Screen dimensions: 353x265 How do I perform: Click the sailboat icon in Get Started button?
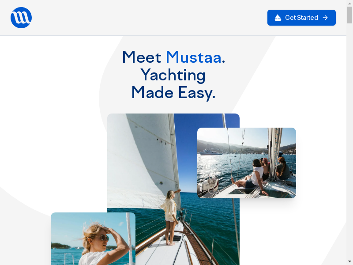pyautogui.click(x=278, y=18)
